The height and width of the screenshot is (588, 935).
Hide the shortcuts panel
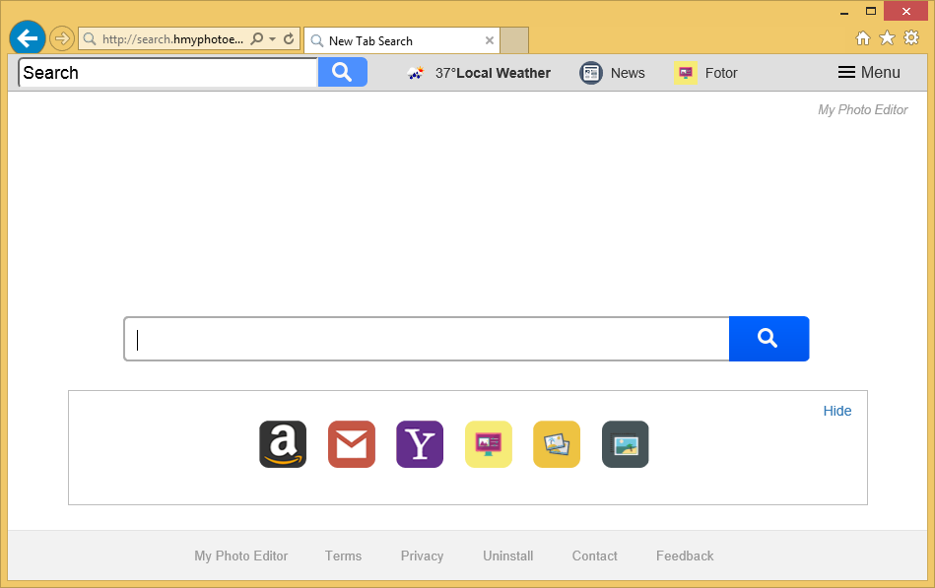point(837,411)
